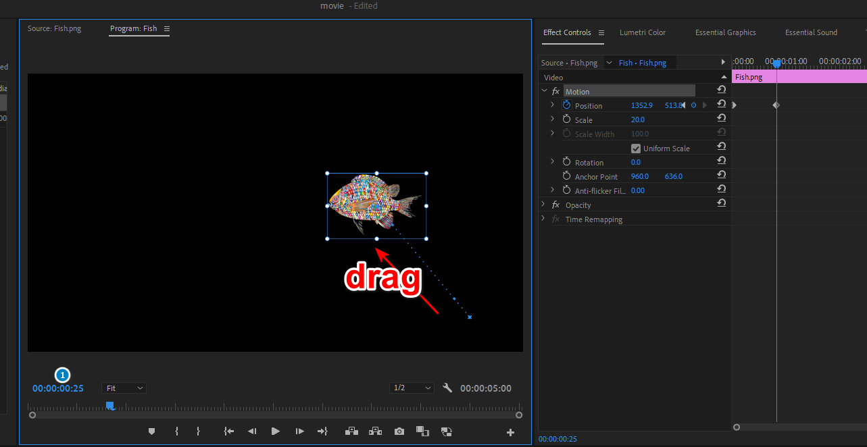This screenshot has width=867, height=447.
Task: Click the Anchor Point 960.0 value field
Action: tap(639, 176)
